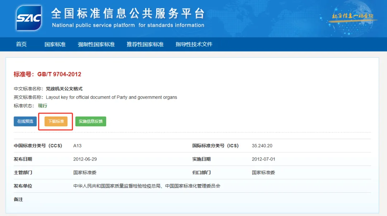Click the SAC logo icon

pyautogui.click(x=29, y=18)
